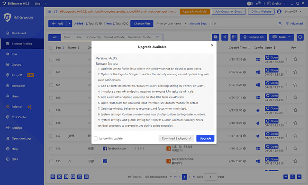This screenshot has height=185, width=308.
Task: Open Operation Logs in sidebar
Action: 22,138
